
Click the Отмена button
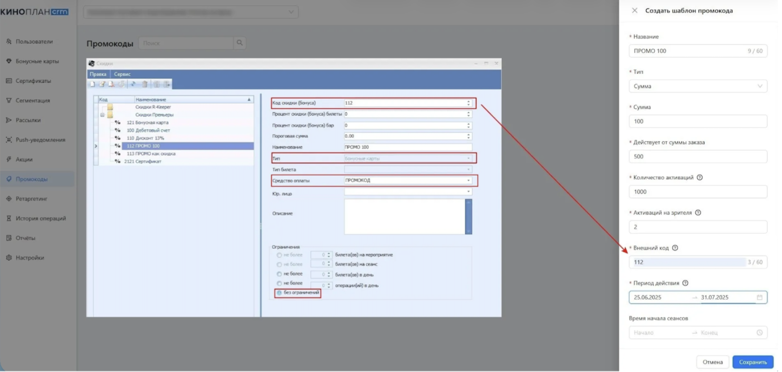click(x=712, y=362)
